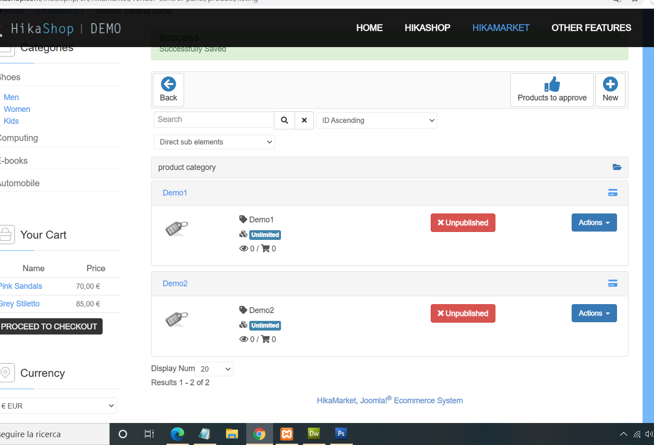Open the EUR currency dropdown
654x445 pixels.
point(57,406)
